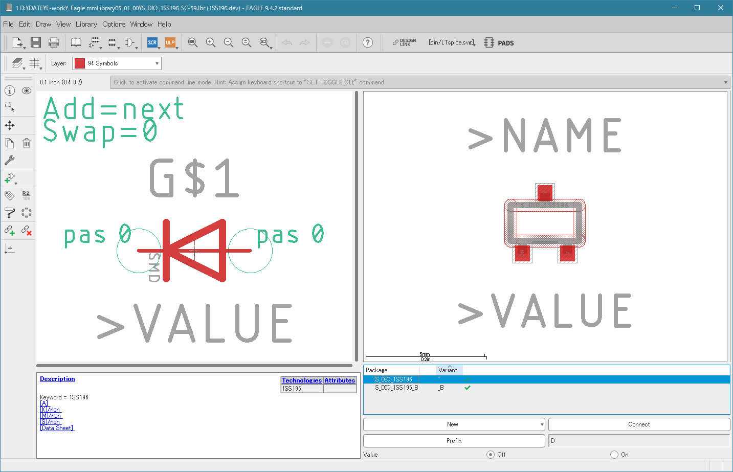This screenshot has height=472, width=733.
Task: Toggle the Show eye tool
Action: coord(27,91)
